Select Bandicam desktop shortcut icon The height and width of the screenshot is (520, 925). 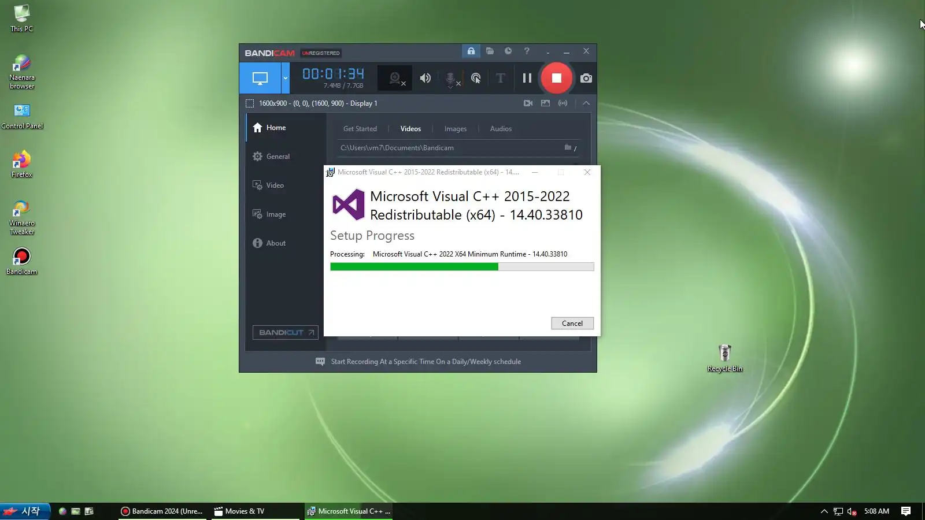coord(22,261)
